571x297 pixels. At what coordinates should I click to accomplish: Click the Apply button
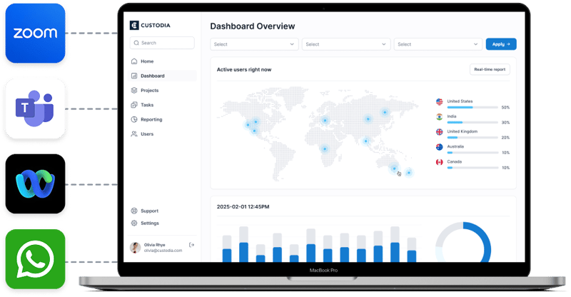[501, 44]
